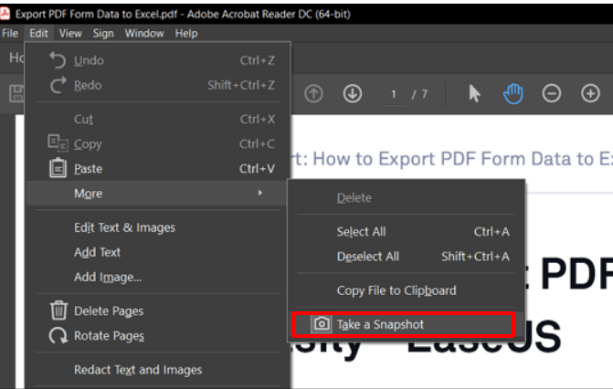Click the document heading about exporting PDF form data

point(452,159)
